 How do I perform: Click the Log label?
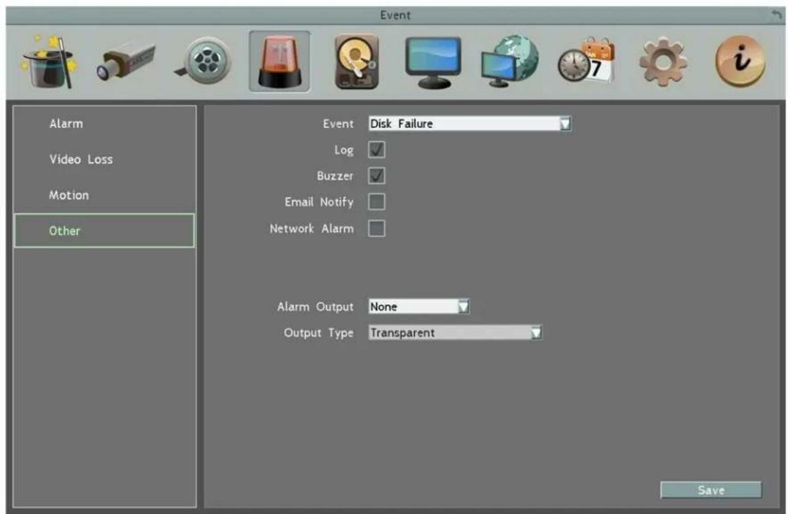pos(344,150)
